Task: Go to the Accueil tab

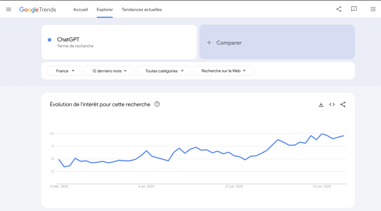Action: [x=81, y=10]
